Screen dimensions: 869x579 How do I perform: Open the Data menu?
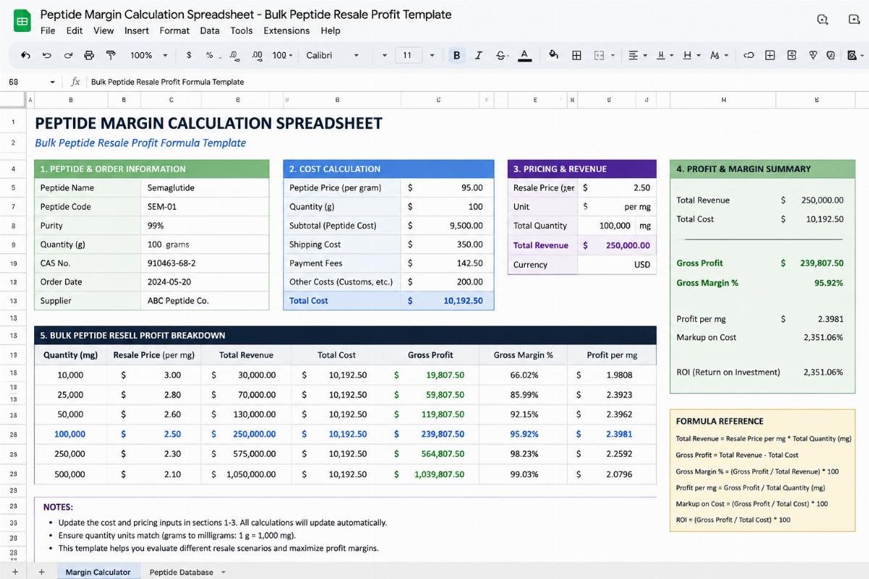210,30
